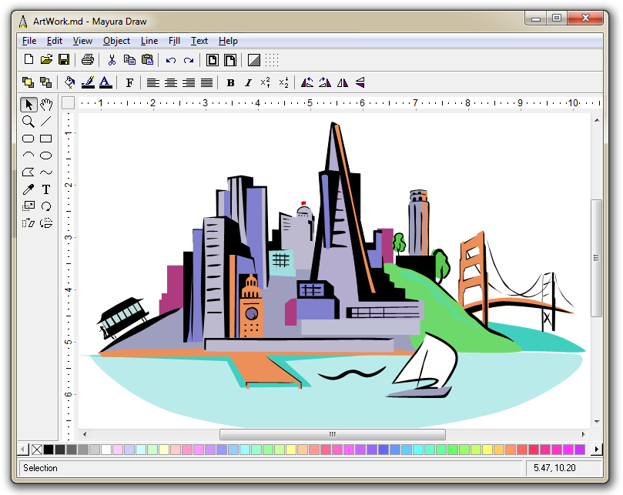The width and height of the screenshot is (623, 495).
Task: Click the Undo icon
Action: tap(170, 59)
